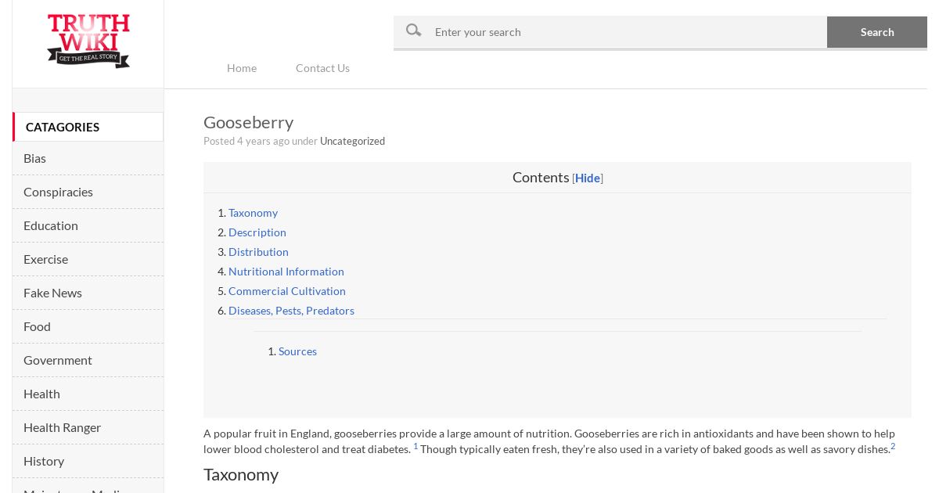Click the Truth Wiki logo

pos(88,41)
